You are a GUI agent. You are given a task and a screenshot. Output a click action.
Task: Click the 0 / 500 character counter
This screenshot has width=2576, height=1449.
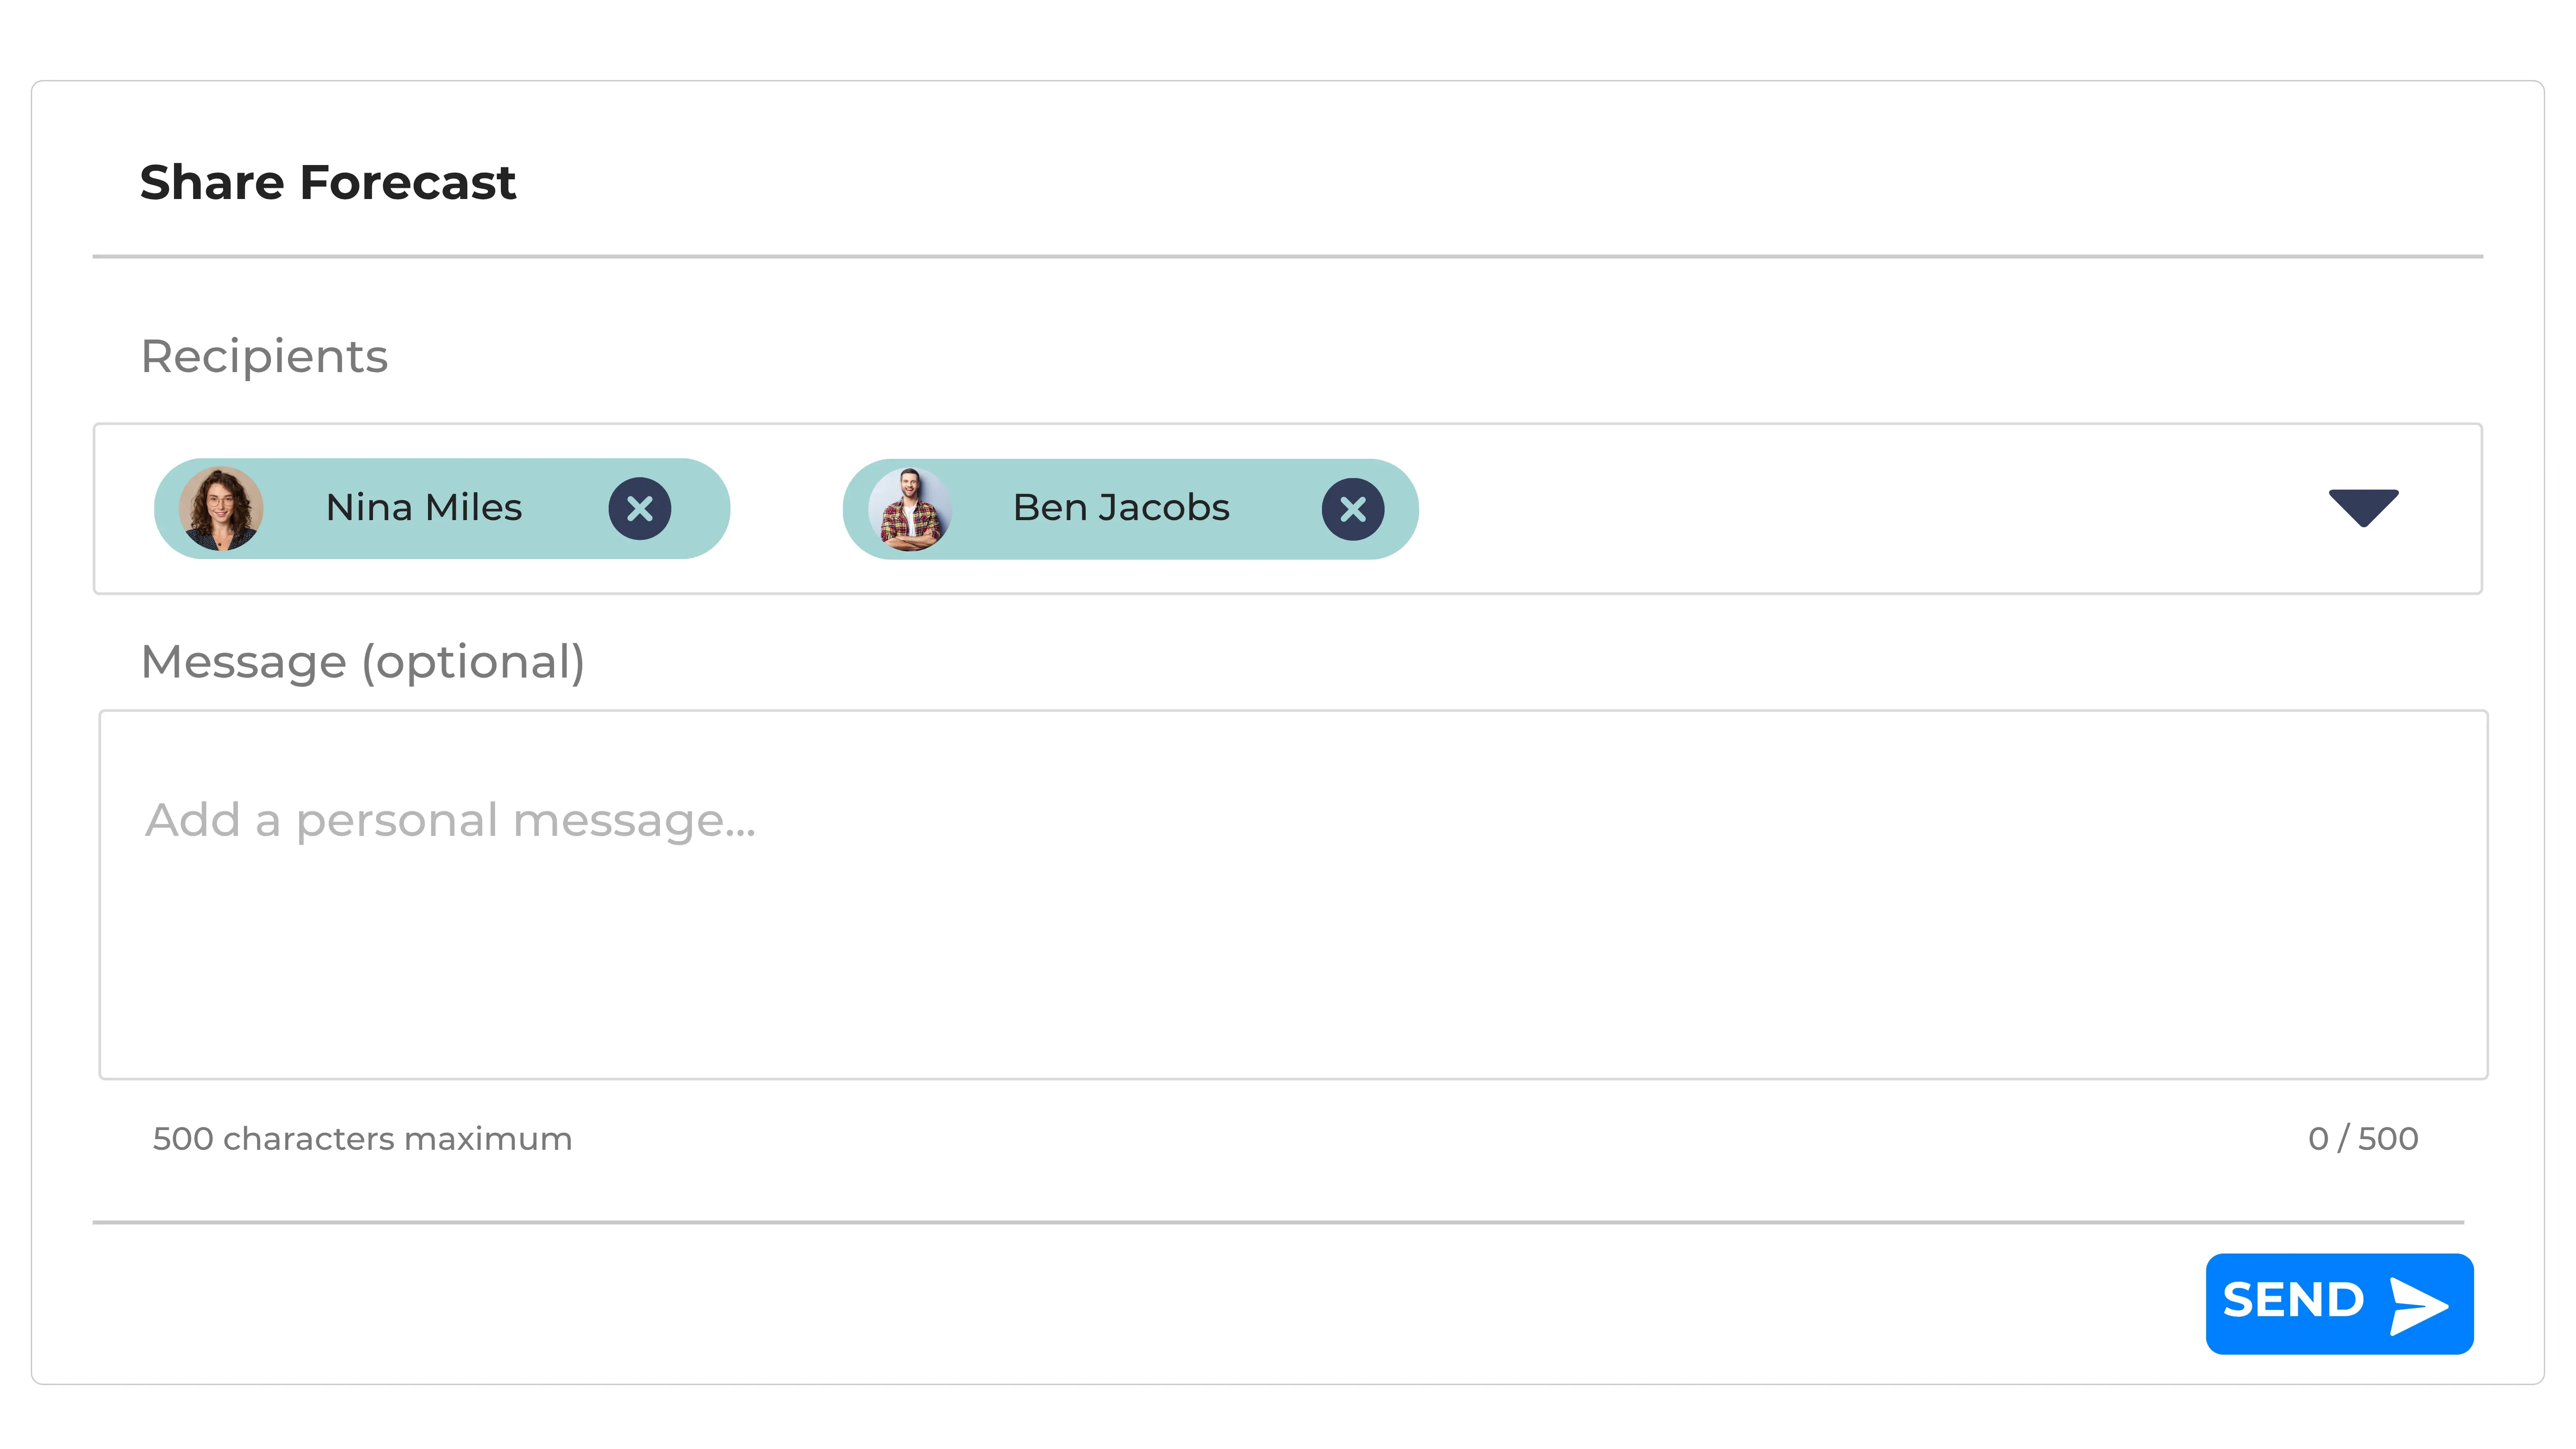point(2362,1139)
